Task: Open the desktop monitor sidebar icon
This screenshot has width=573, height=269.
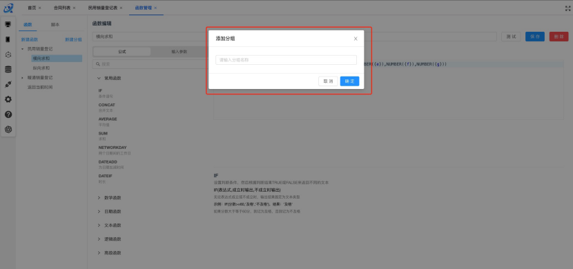Action: pyautogui.click(x=8, y=24)
